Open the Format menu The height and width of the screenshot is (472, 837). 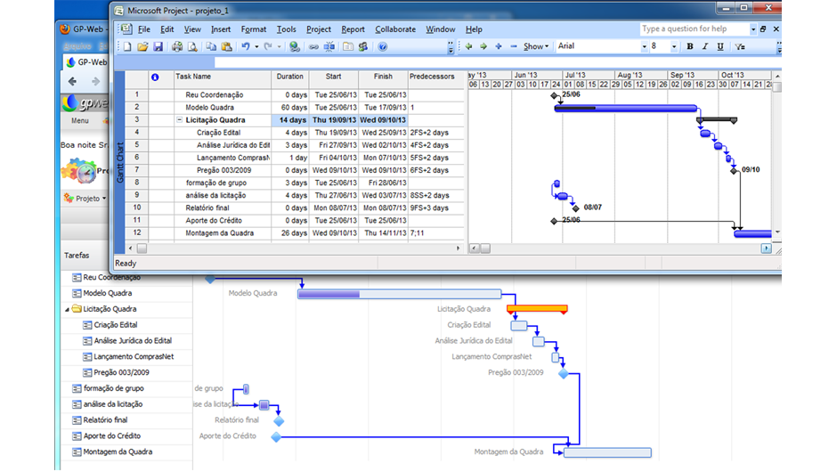[254, 29]
